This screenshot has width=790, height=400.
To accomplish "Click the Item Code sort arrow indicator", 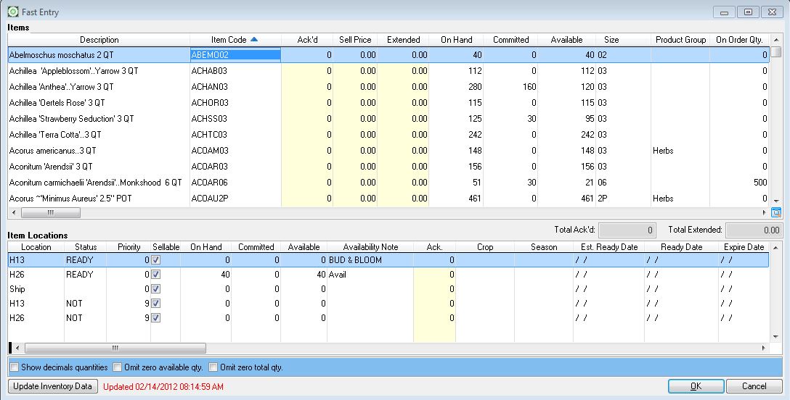I will point(253,40).
